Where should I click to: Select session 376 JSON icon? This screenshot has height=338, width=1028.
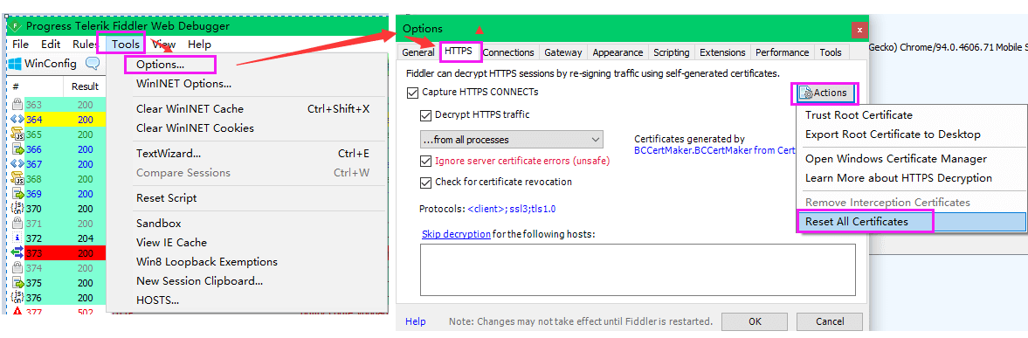click(17, 298)
